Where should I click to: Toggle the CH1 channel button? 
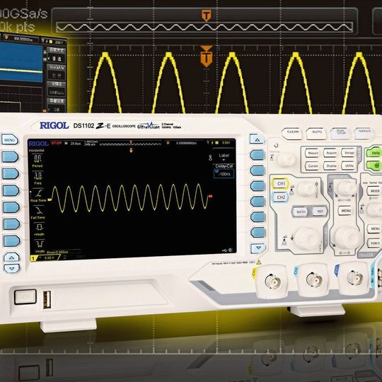point(280,183)
